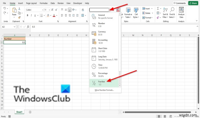Toggle Underline formatting

point(35,15)
